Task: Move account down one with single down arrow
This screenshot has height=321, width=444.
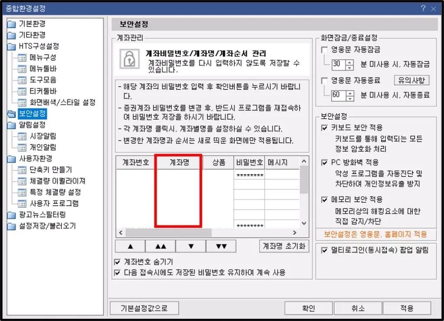Action: coord(191,246)
